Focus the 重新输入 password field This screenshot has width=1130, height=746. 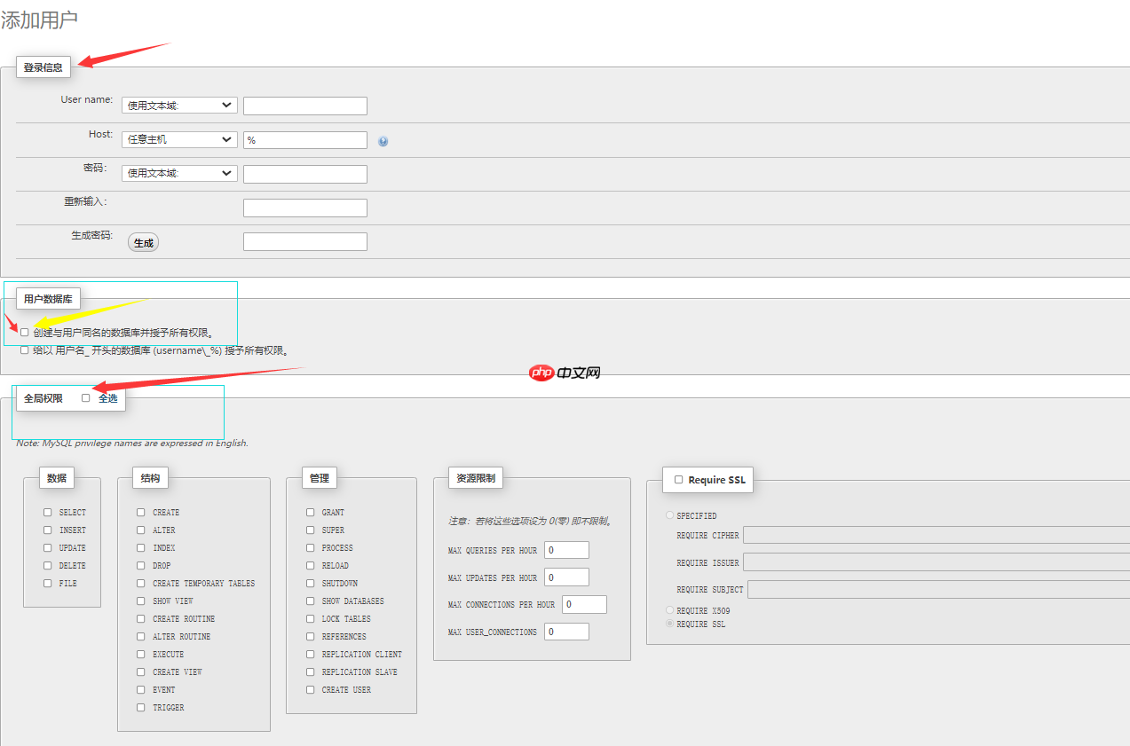coord(304,208)
